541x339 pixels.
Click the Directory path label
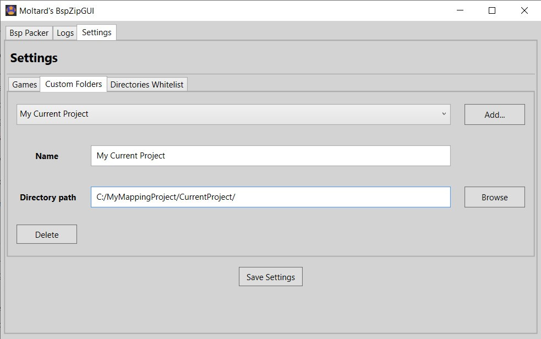click(x=47, y=197)
